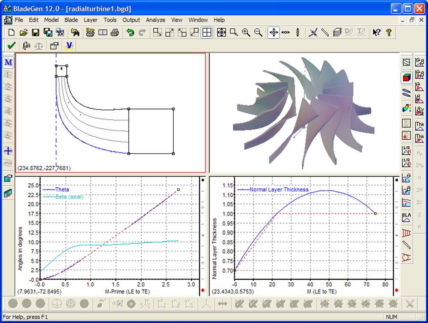The width and height of the screenshot is (428, 323).
Task: Expand the Layer menu
Action: (x=90, y=20)
